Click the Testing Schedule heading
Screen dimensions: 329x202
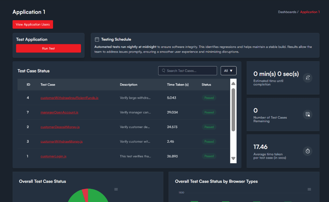(116, 39)
